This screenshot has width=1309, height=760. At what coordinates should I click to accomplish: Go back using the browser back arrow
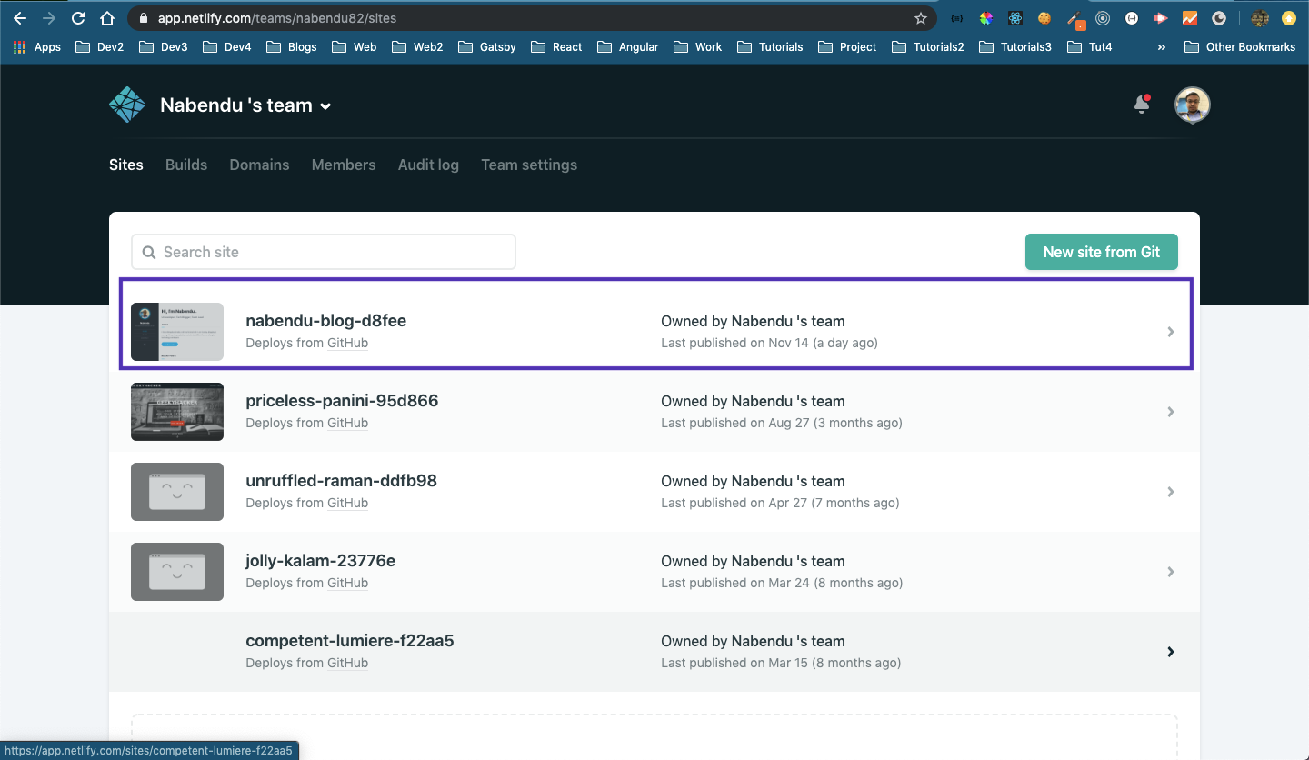pyautogui.click(x=20, y=18)
